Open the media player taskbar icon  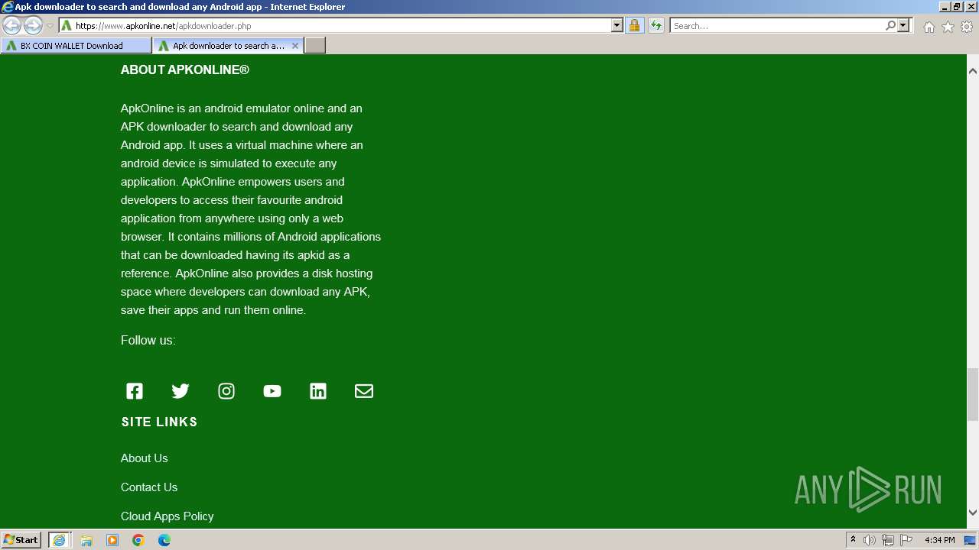click(112, 540)
